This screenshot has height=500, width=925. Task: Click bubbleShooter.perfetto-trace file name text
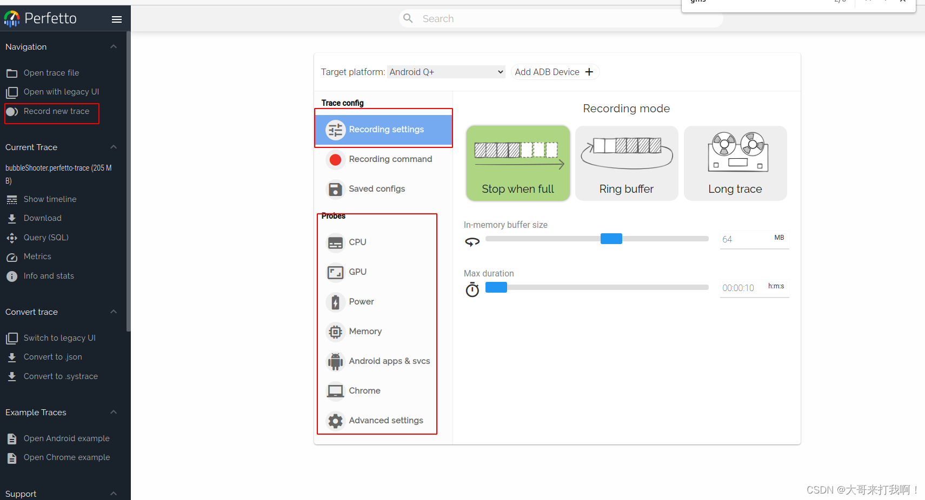click(x=58, y=174)
